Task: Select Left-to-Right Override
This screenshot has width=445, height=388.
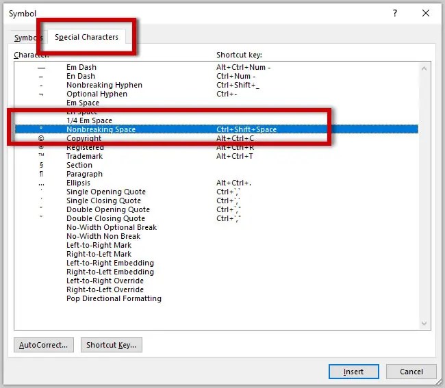Action: click(x=216, y=281)
